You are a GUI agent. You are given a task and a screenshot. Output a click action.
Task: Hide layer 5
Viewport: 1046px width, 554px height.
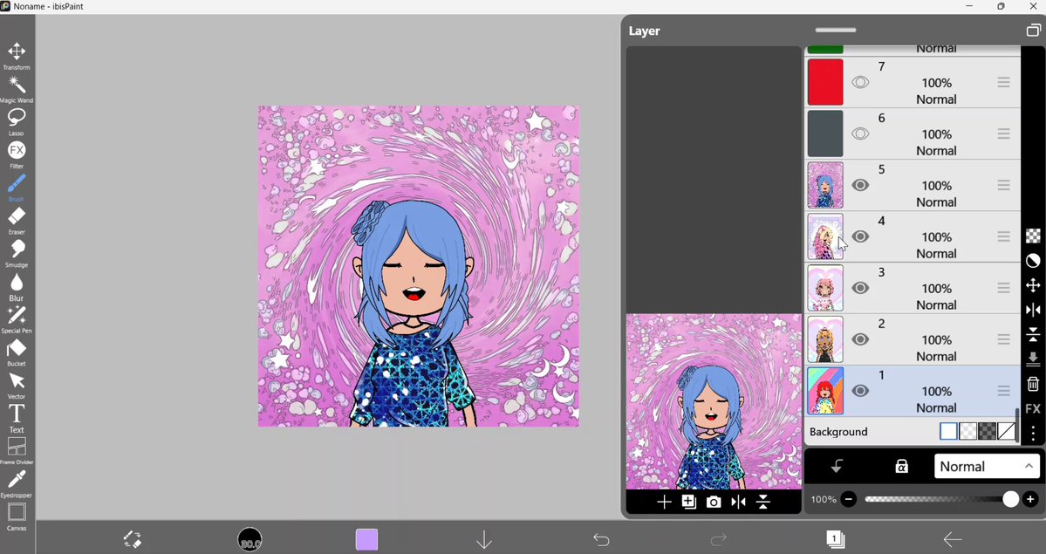[x=860, y=186]
